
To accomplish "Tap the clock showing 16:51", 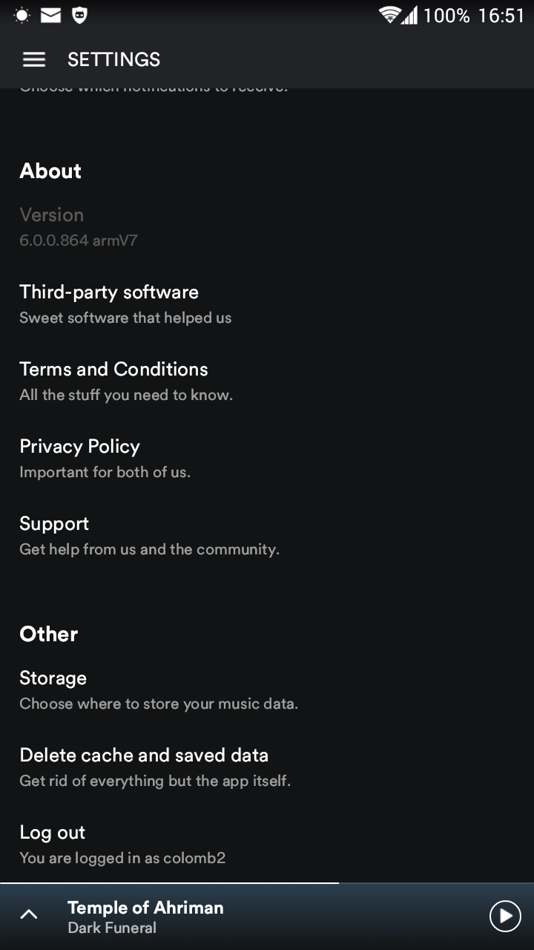I will click(501, 16).
